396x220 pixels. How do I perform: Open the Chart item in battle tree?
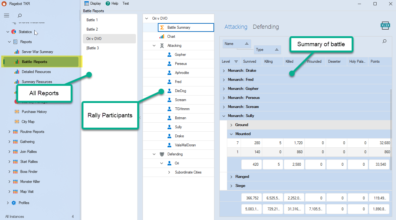point(171,37)
